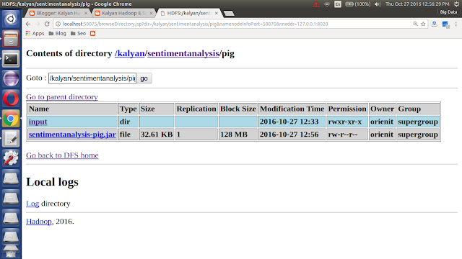Click the rw-r--r-- permission cell
The image size is (462, 259).
tap(347, 135)
